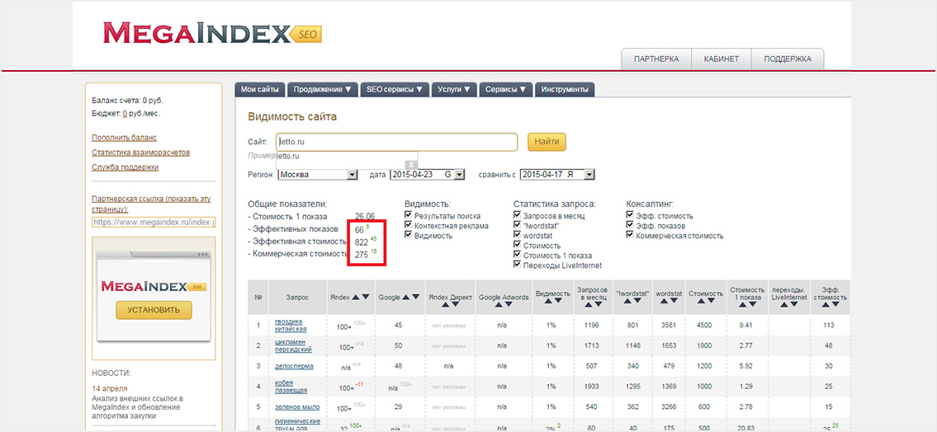Toggle the "!wordstat" checkbox
The image size is (937, 432).
point(517,226)
